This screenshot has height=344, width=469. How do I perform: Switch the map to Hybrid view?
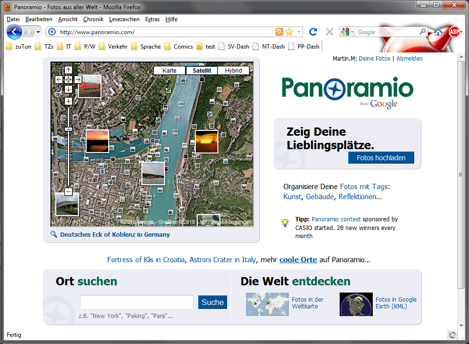click(234, 70)
